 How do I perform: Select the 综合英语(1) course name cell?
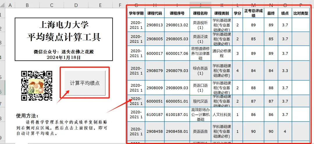pos(200,70)
